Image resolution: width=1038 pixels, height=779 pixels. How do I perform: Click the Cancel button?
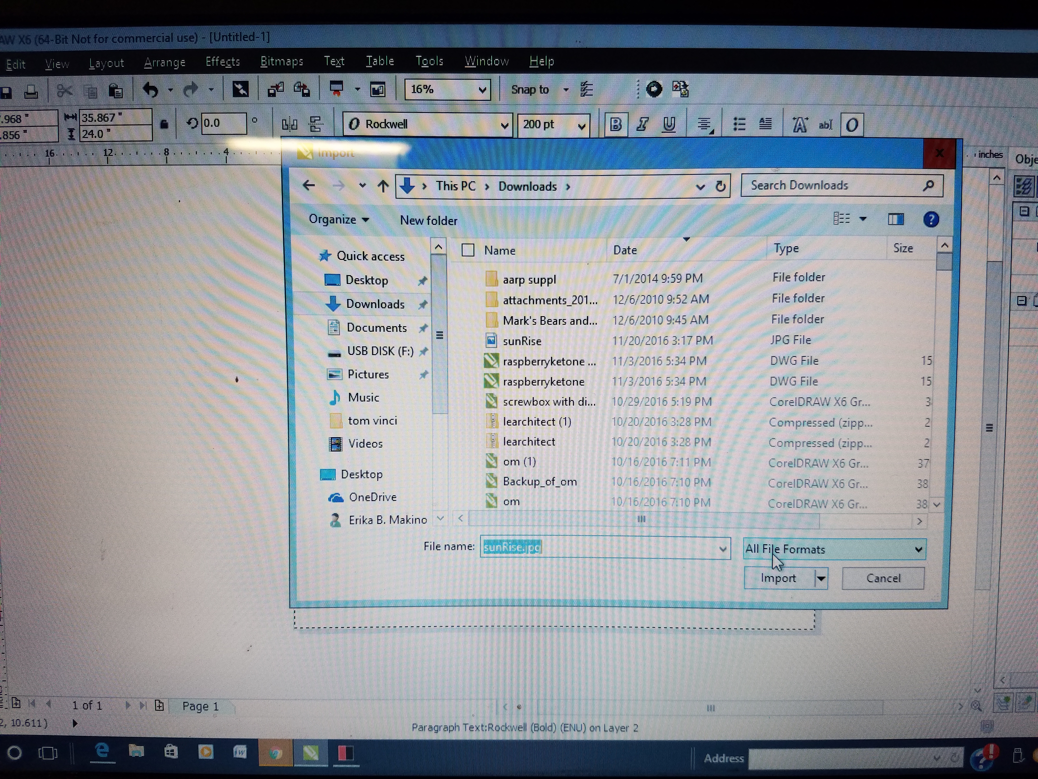pos(883,578)
